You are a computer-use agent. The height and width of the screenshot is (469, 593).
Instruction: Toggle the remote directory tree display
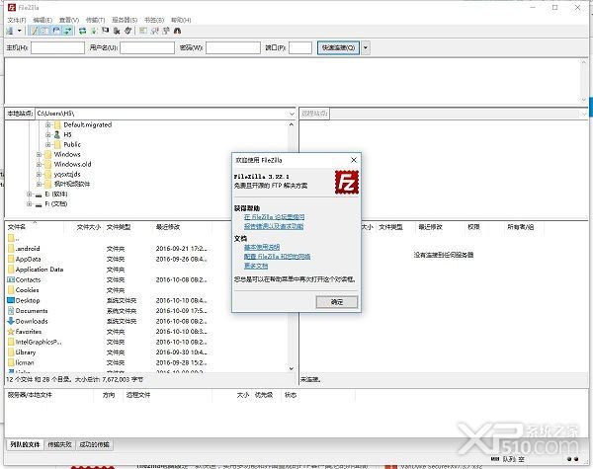56,31
